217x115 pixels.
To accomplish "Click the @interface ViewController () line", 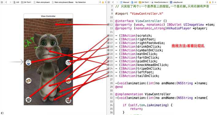I will (141, 21).
